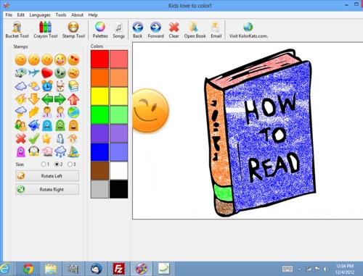Screen dimensions: 363x276
Task: Pick the green alien stamp
Action: coord(60,72)
